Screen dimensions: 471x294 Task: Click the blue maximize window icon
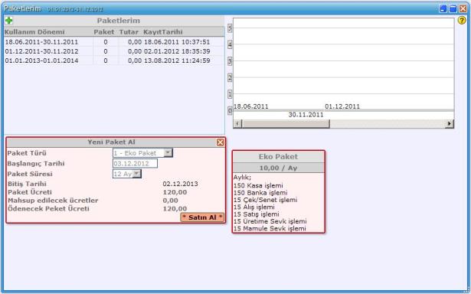453,8
